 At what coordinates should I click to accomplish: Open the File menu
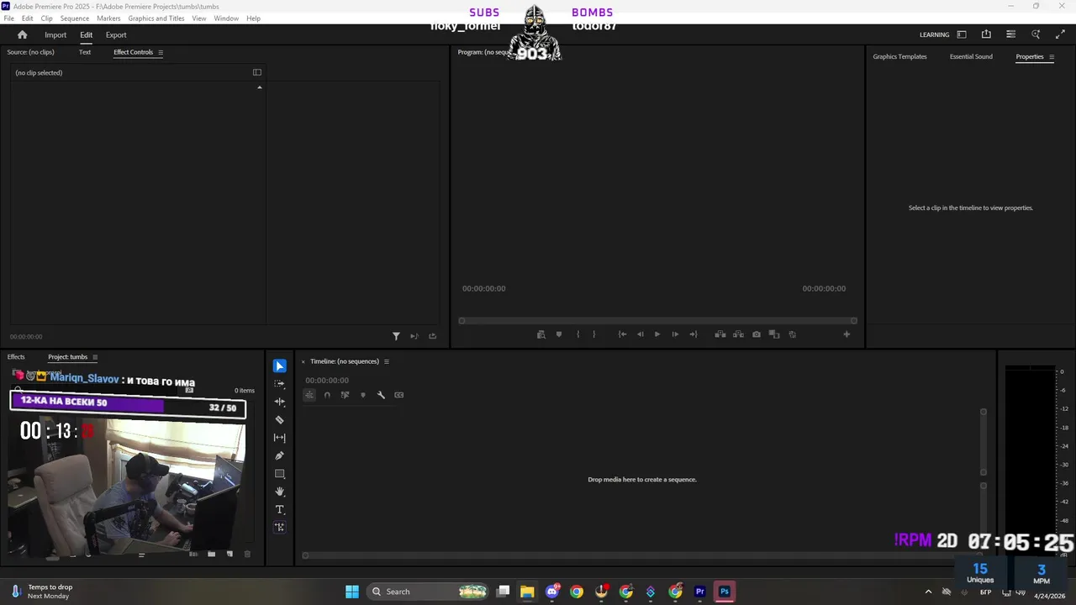9,18
